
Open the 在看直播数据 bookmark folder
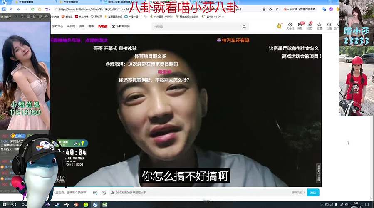tap(113, 17)
